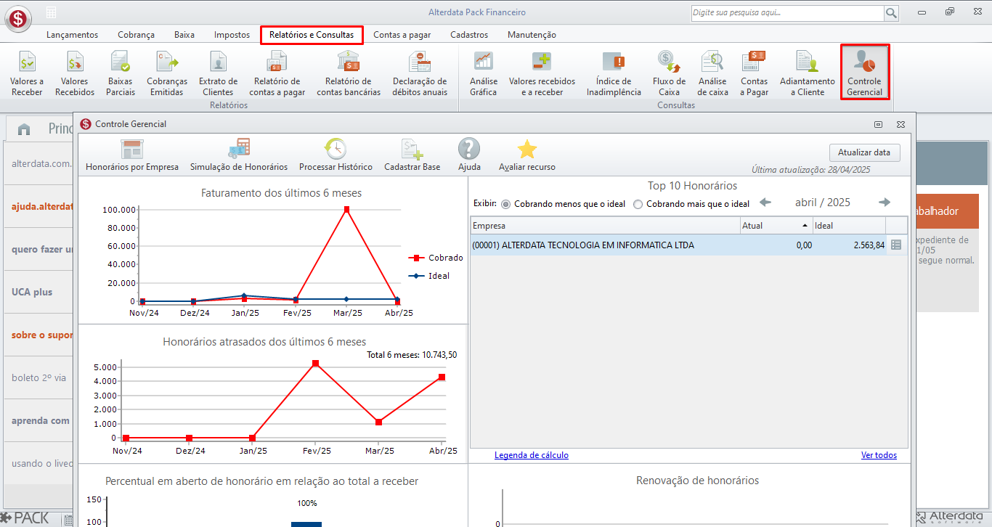The image size is (992, 527).
Task: Go to the home tab icon
Action: (x=24, y=129)
